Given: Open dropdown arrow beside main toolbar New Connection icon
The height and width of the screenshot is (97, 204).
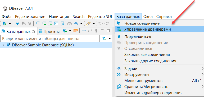Looking at the screenshot, I should tap(10, 24).
